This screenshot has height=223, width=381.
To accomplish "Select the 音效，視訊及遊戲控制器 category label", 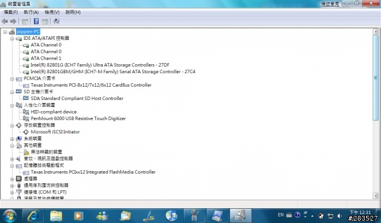I will [x=48, y=159].
